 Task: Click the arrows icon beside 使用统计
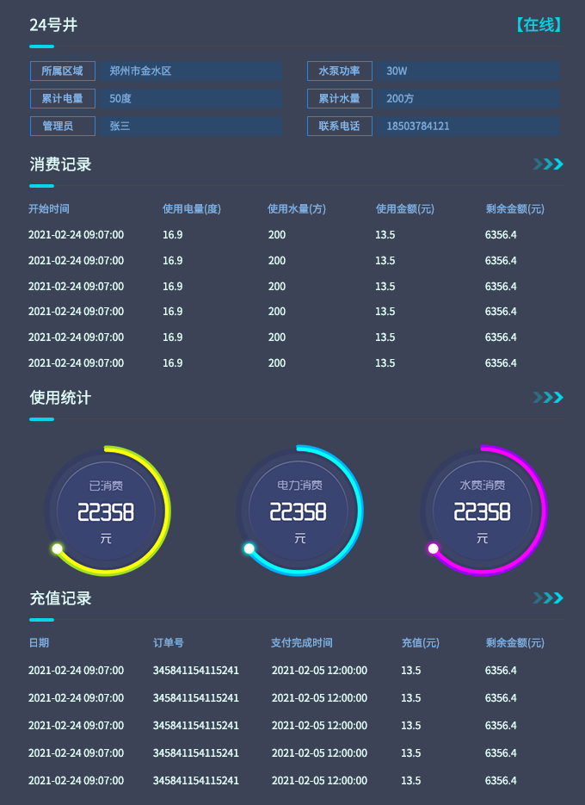coord(548,397)
